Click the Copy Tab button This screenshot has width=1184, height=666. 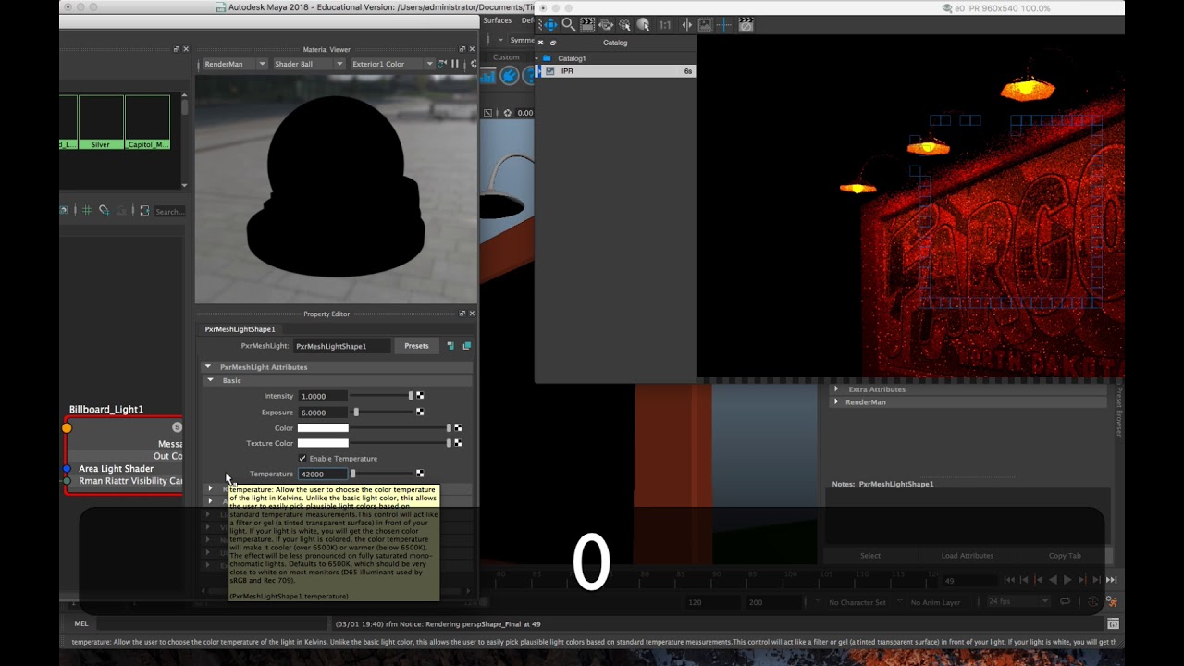1065,556
